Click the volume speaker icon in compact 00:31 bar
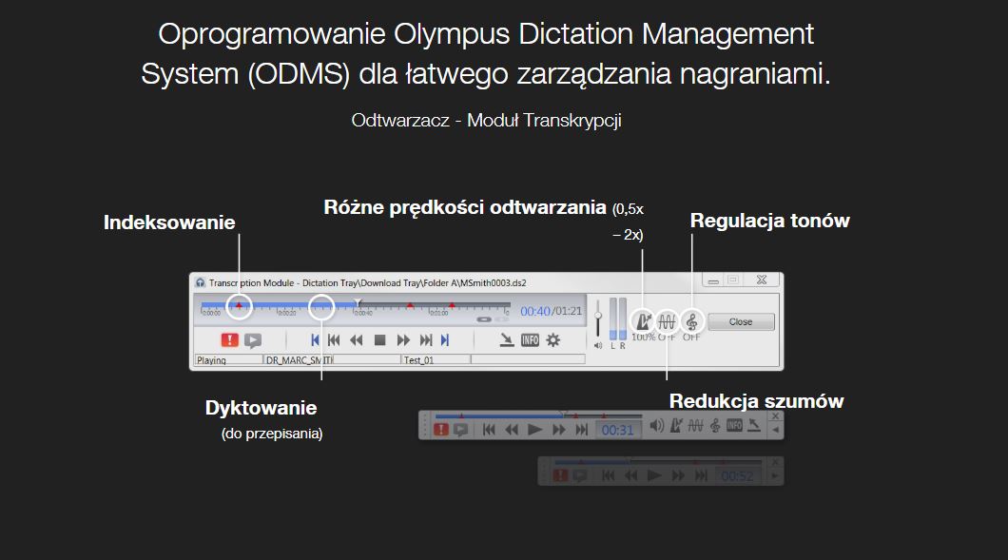The height and width of the screenshot is (560, 1008). pos(656,426)
